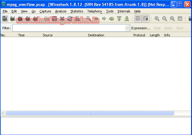Viewport: 192px width, 135px height.
Task: Open the Go menu
Action: coord(34,11)
